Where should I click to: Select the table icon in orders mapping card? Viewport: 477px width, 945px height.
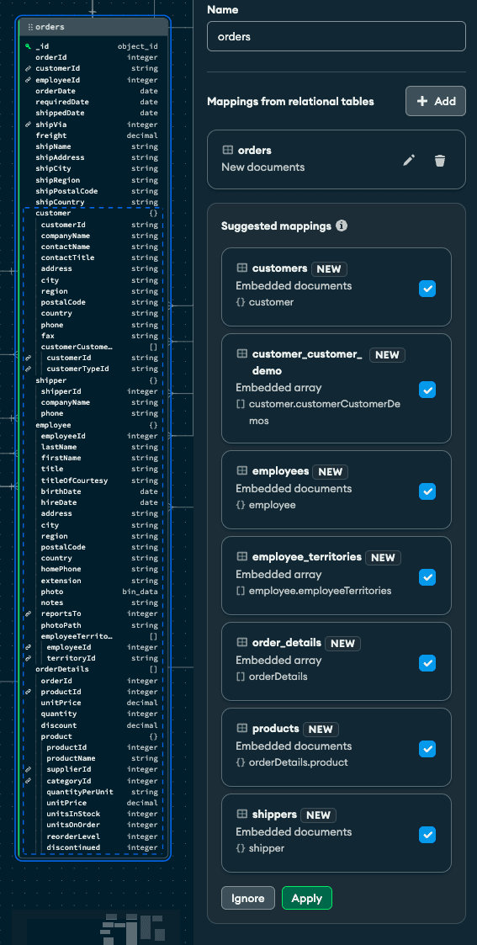[x=228, y=150]
